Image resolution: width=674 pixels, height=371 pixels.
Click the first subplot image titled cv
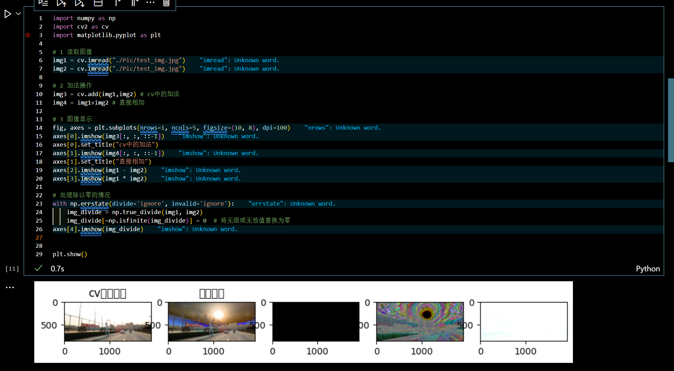click(x=108, y=322)
